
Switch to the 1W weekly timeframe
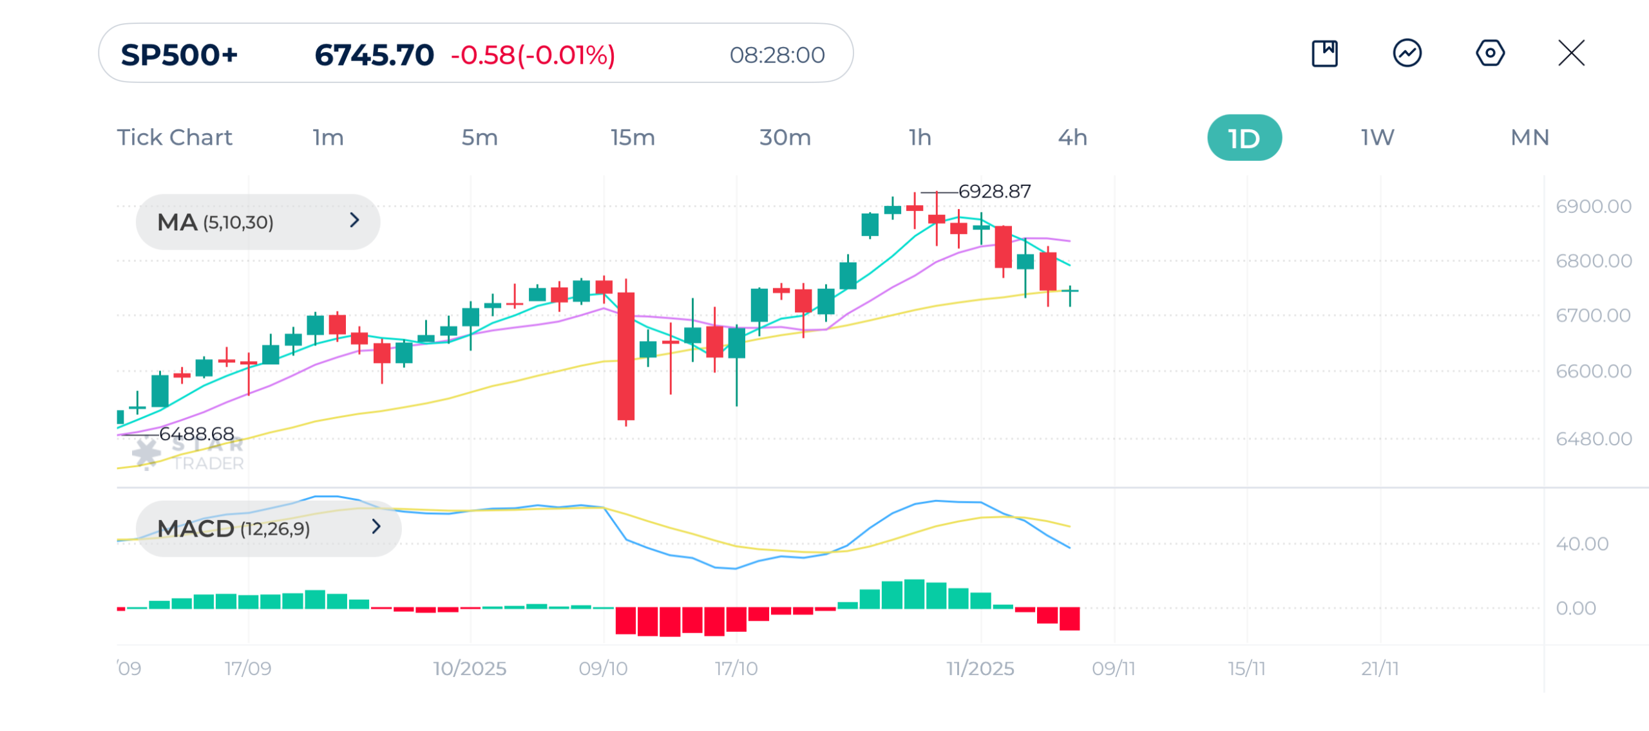[x=1377, y=138]
